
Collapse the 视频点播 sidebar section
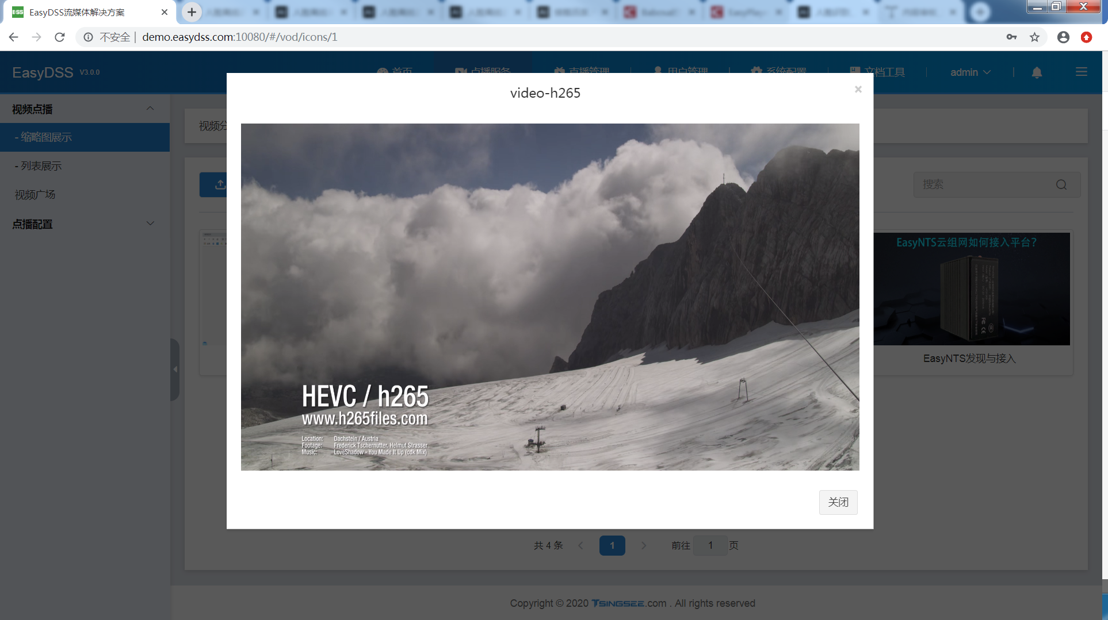pyautogui.click(x=150, y=109)
